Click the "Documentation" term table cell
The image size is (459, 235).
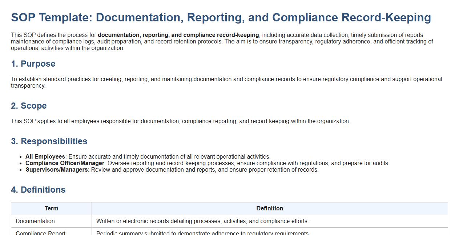(35, 221)
